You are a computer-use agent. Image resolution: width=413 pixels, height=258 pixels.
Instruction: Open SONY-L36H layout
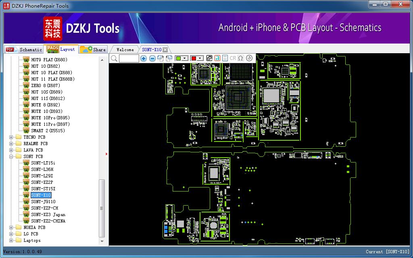[x=42, y=169]
